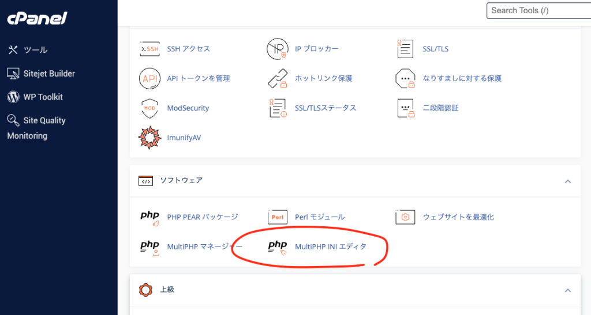Screen dimensions: 591x315
Task: Open the ウェブサイトを最適化 link
Action: (x=458, y=217)
